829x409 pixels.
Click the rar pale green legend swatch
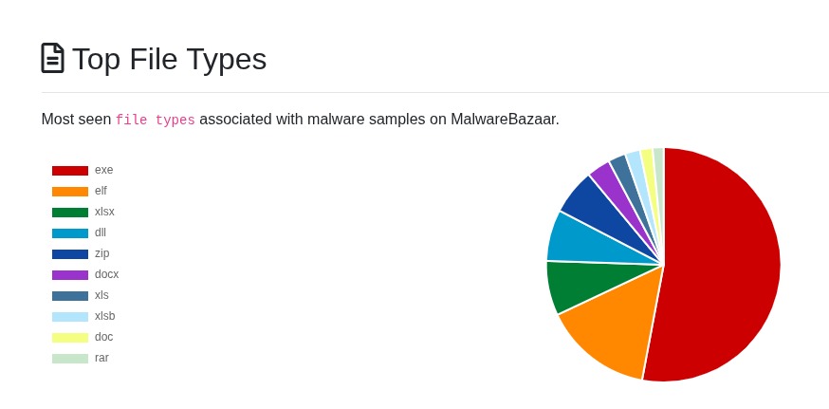(70, 358)
